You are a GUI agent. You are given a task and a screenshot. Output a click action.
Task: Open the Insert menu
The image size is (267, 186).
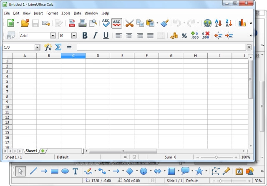click(38, 13)
